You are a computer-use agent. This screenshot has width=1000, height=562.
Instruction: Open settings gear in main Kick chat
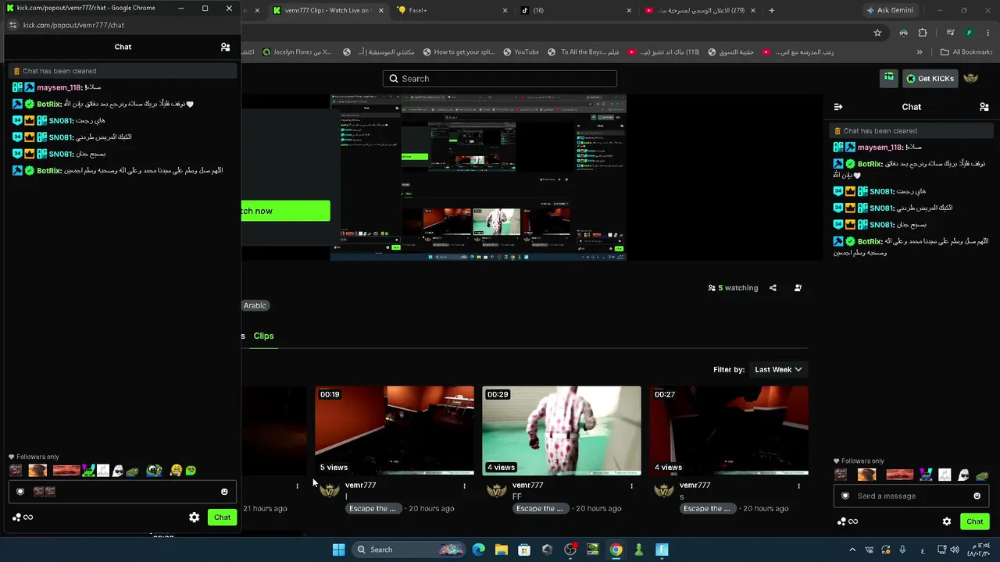[947, 521]
